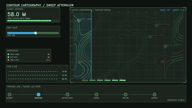Screen dimensions: 192x108
Task: Select the orange crosshair inside the swept region
Action: click(79, 62)
